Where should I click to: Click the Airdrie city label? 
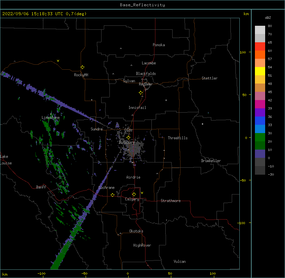click(x=134, y=177)
